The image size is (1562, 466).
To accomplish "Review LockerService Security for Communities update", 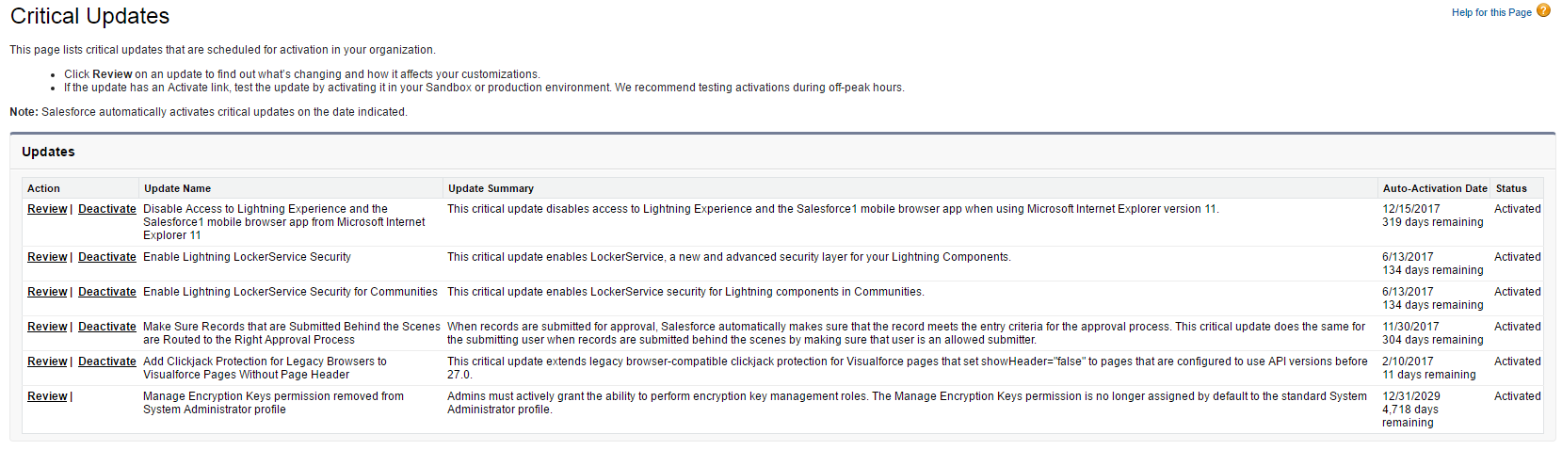I will click(47, 292).
